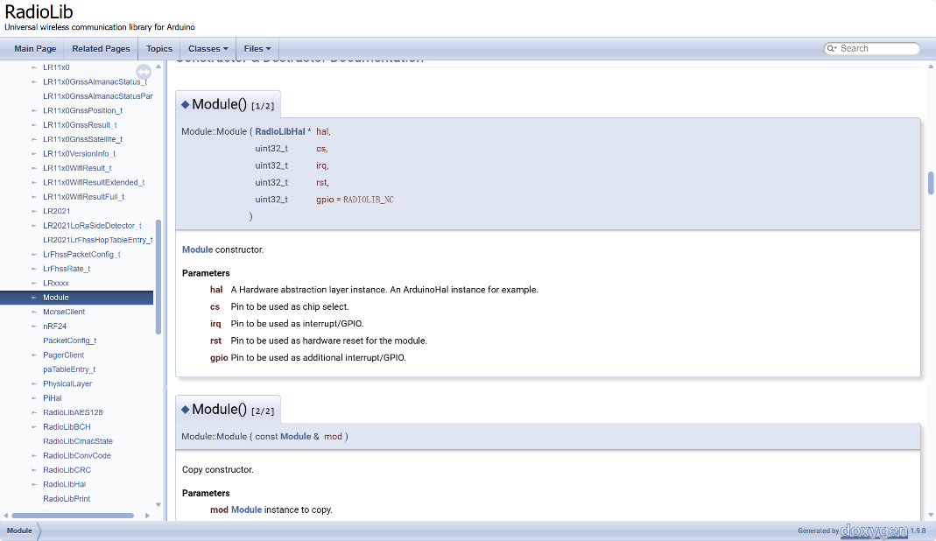Select the highlighted Module tree entry

point(76,298)
